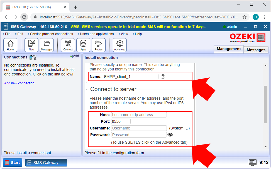Click the Start button
Viewport: 271px width, 169px height.
point(13,162)
